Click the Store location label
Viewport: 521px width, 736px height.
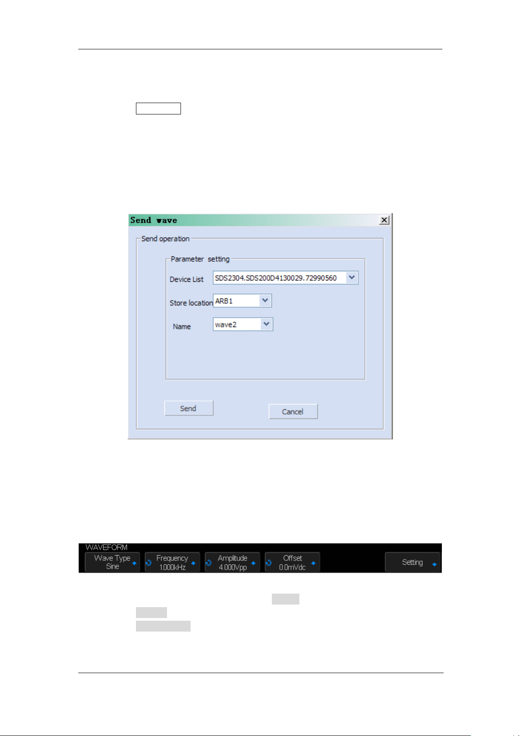[x=191, y=303]
